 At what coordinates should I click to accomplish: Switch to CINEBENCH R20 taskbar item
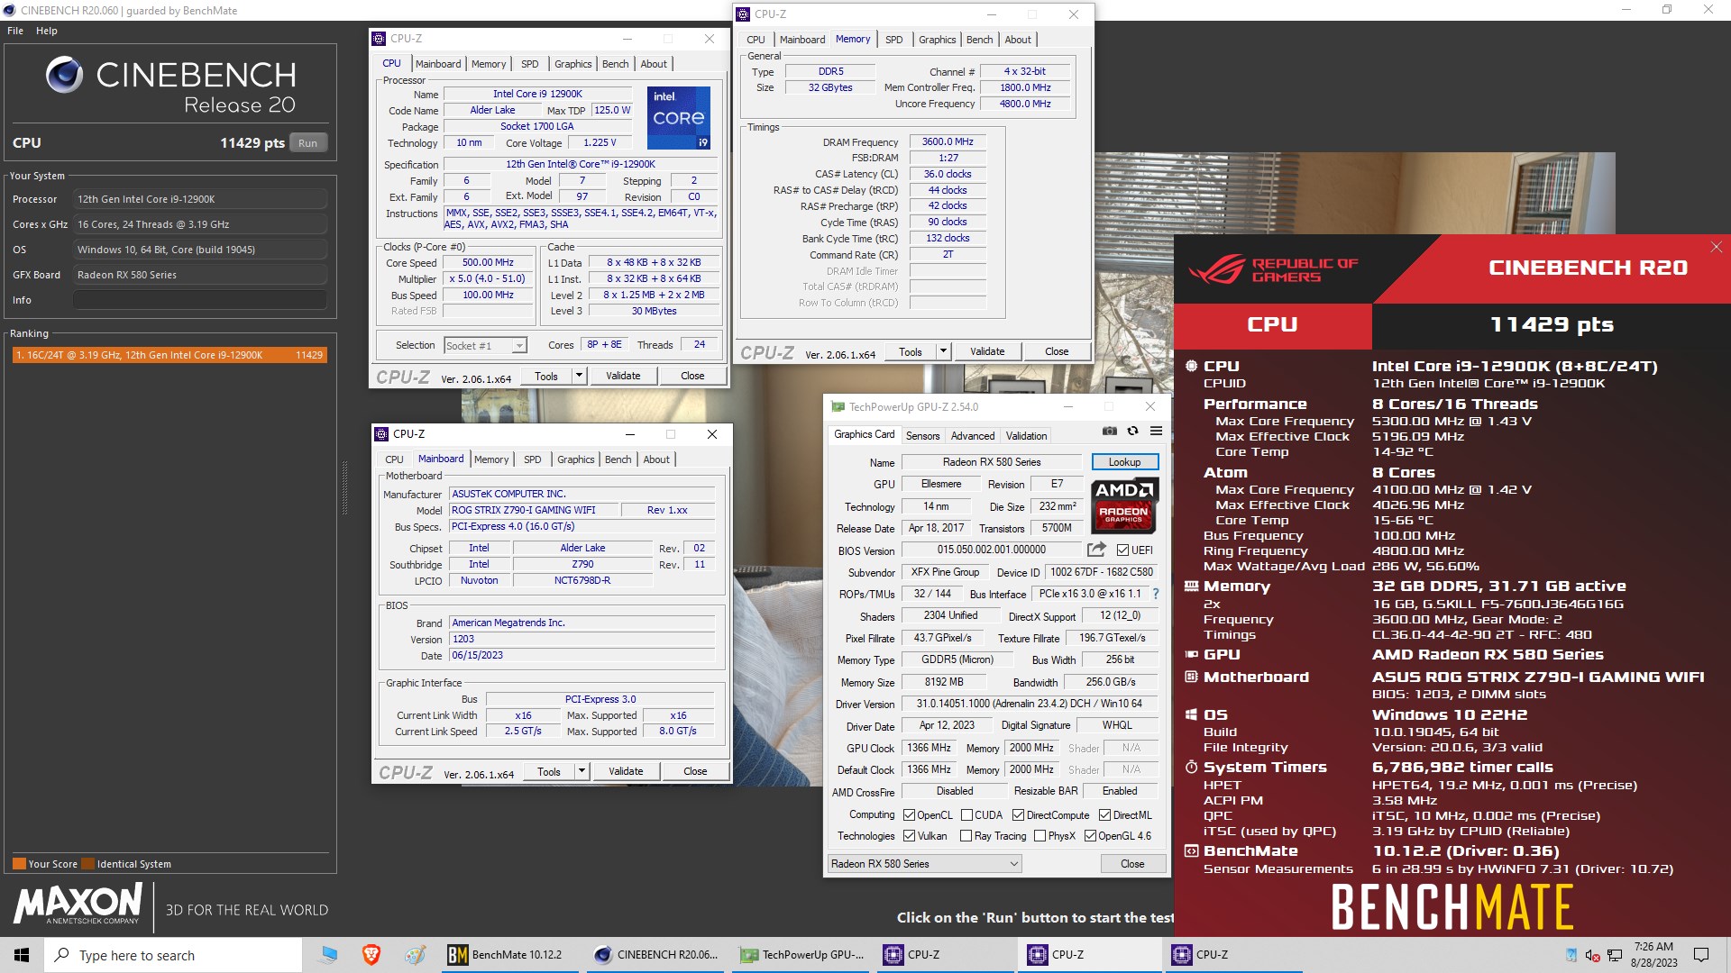coord(656,955)
